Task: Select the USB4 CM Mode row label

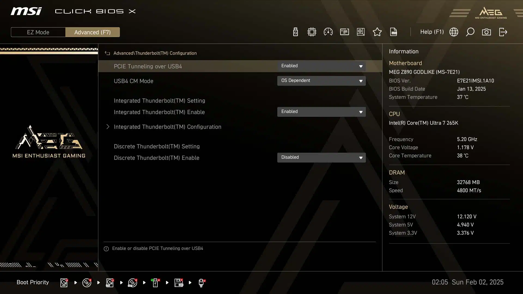Action: (x=133, y=81)
